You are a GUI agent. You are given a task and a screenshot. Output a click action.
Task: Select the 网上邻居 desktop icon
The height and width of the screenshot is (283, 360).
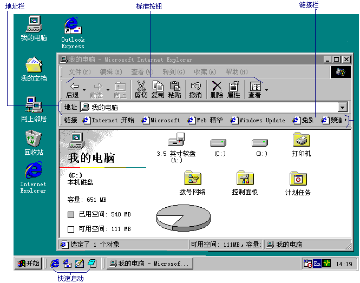(34, 105)
